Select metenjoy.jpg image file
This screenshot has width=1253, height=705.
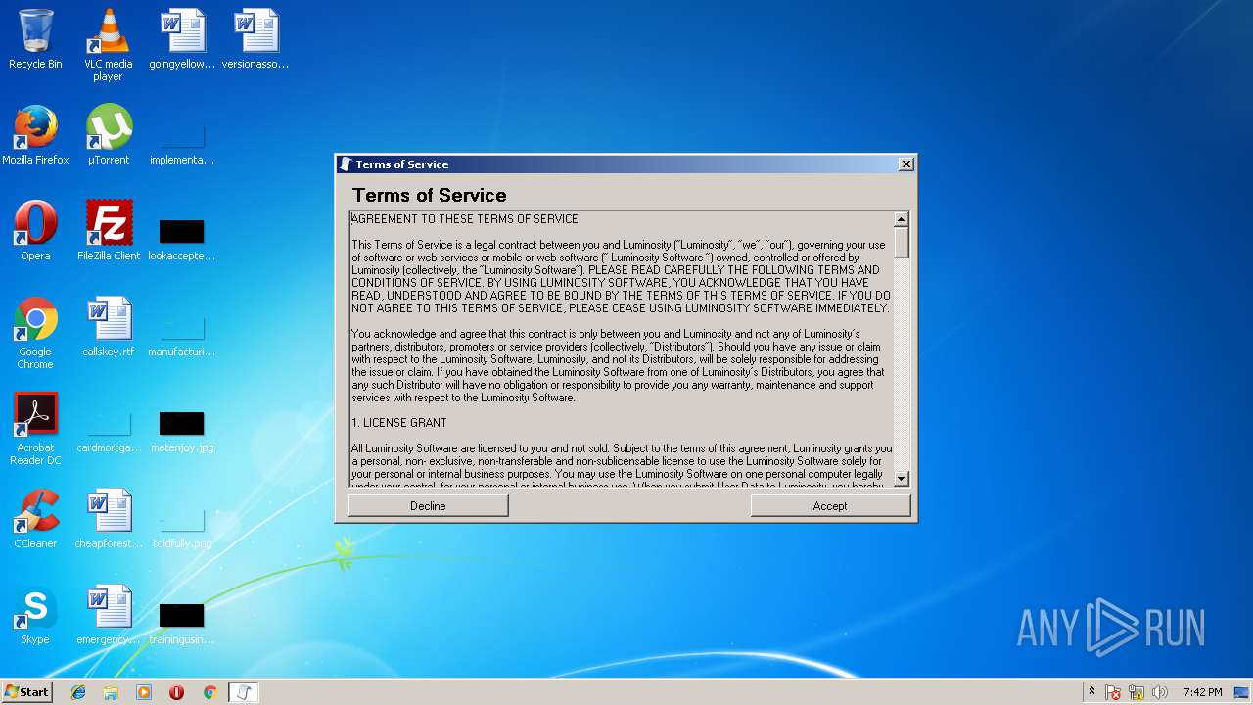pos(182,431)
